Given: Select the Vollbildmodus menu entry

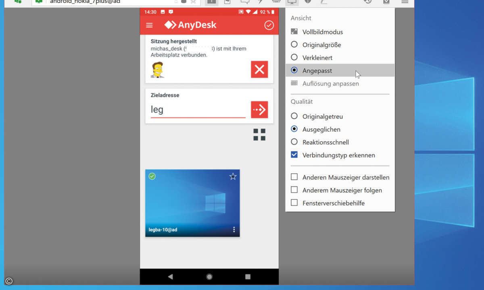Looking at the screenshot, I should (x=340, y=32).
